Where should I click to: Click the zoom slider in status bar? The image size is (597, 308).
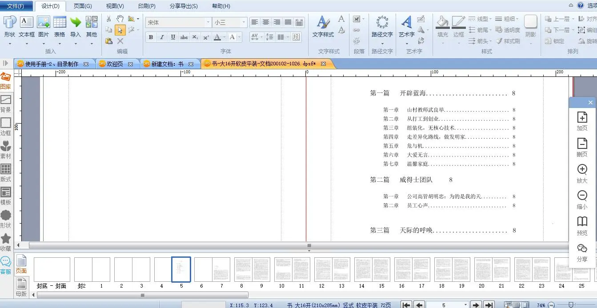click(x=571, y=305)
